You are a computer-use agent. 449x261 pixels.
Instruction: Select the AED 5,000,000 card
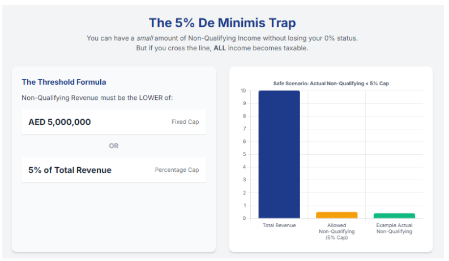pos(113,122)
